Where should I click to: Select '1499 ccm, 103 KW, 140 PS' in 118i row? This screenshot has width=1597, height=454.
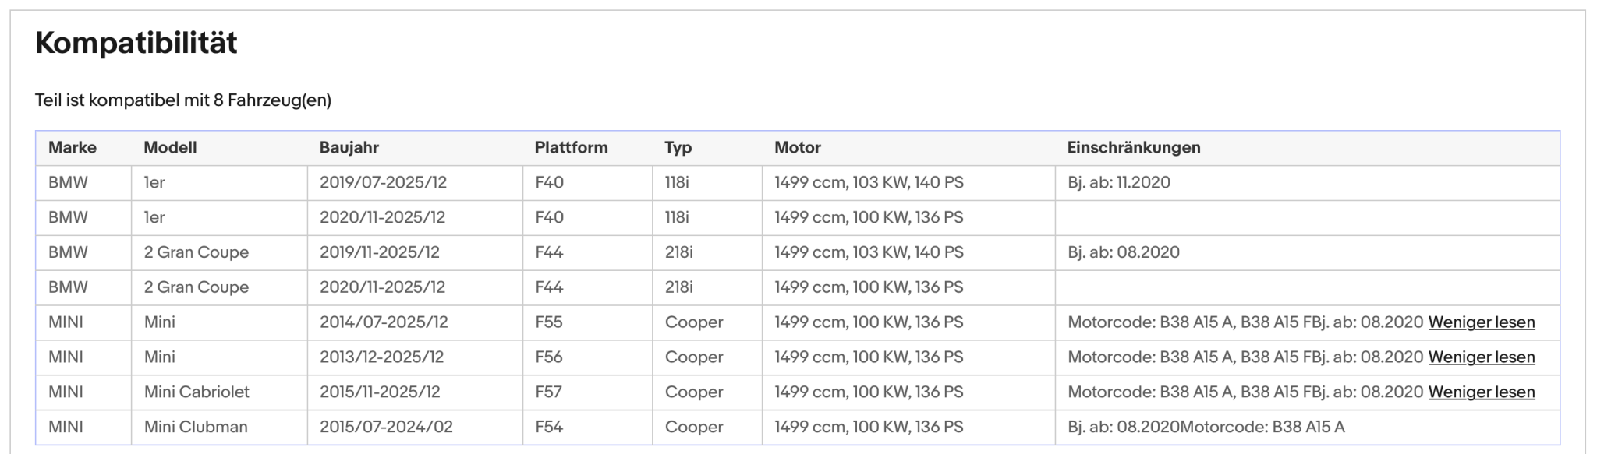tap(908, 183)
